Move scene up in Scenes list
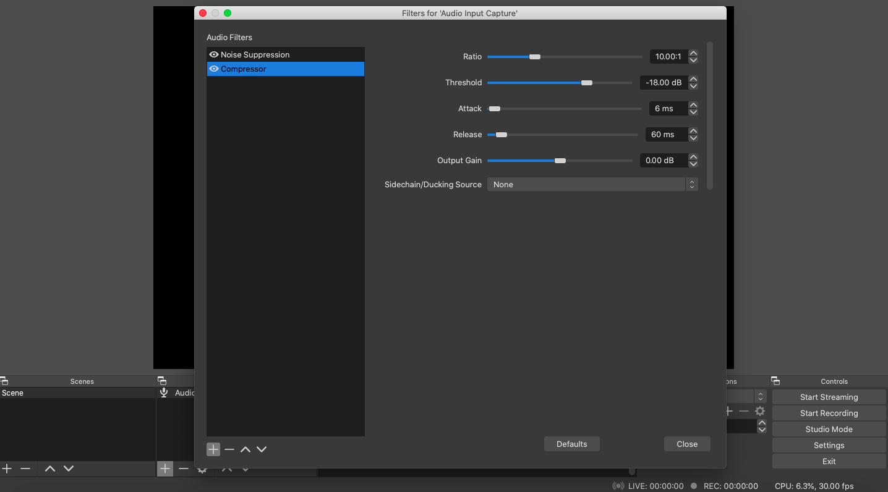Viewport: 888px width, 492px height. [x=50, y=469]
